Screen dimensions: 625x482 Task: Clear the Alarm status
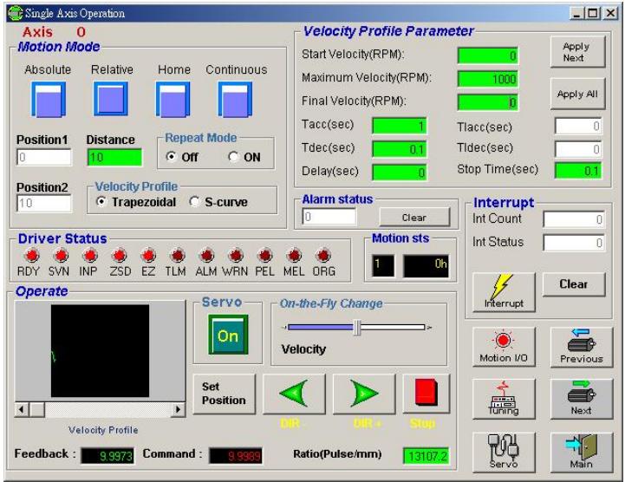click(x=414, y=218)
